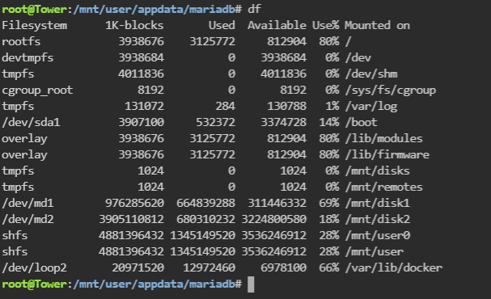This screenshot has width=491, height=299.
Task: Click the /dev/loop2 filesystem entry
Action: point(35,268)
